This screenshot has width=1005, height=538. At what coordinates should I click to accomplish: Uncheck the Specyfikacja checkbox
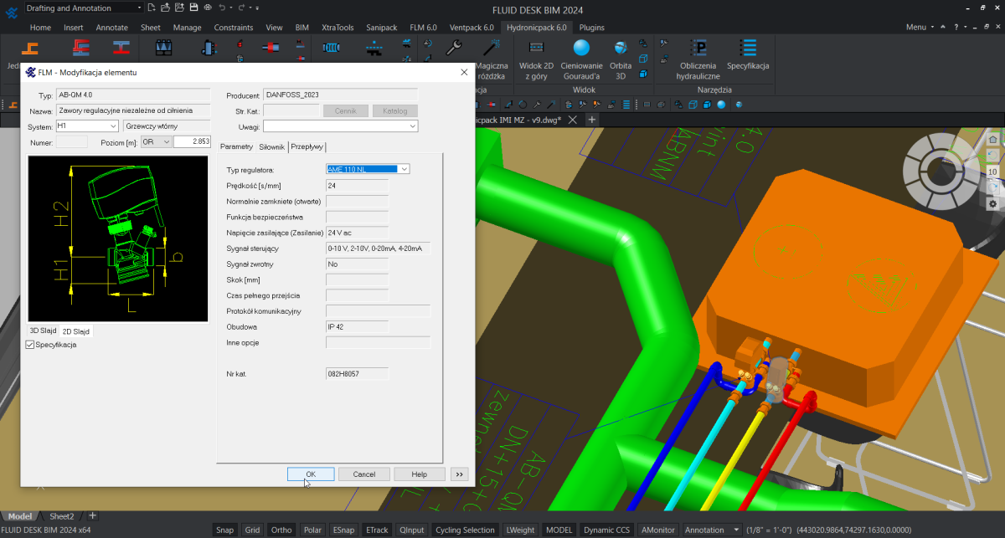click(x=31, y=345)
